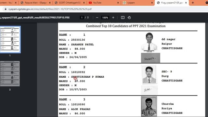Click DOB 10/07/2003

pos(78,90)
